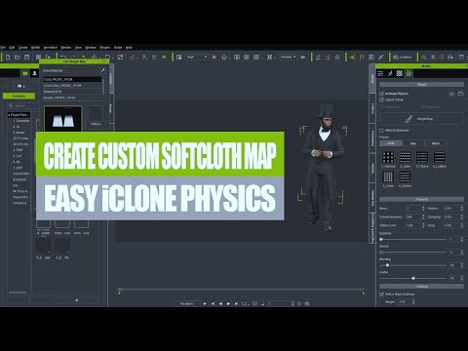
Task: Collapse the Project Template tree root
Action: [x=9, y=115]
